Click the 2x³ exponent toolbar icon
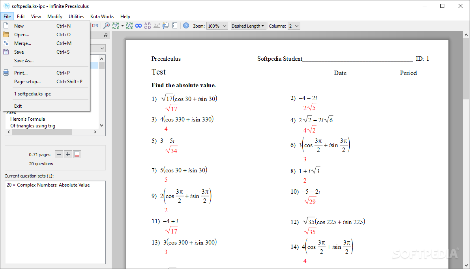This screenshot has width=470, height=269. [156, 26]
